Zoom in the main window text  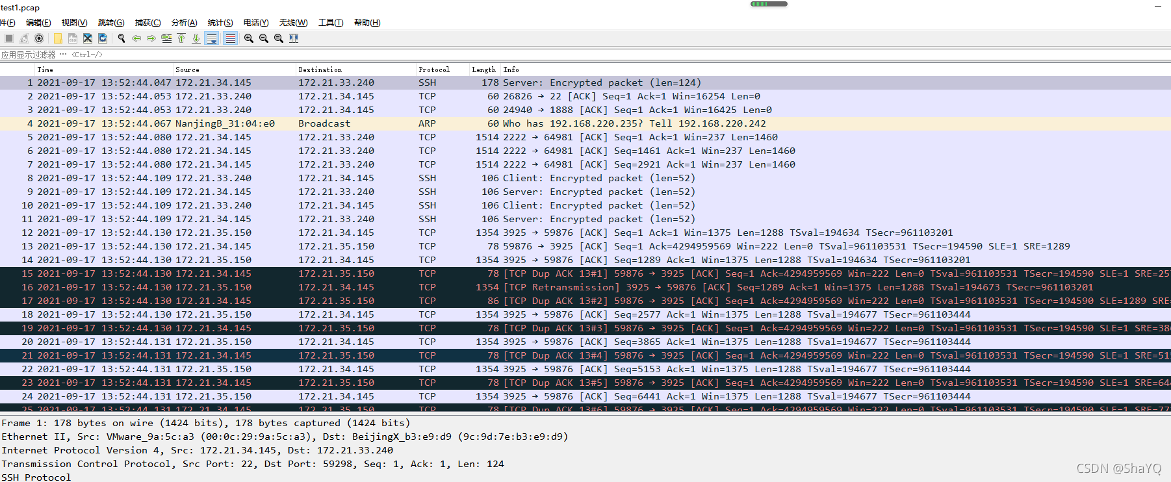pyautogui.click(x=249, y=38)
